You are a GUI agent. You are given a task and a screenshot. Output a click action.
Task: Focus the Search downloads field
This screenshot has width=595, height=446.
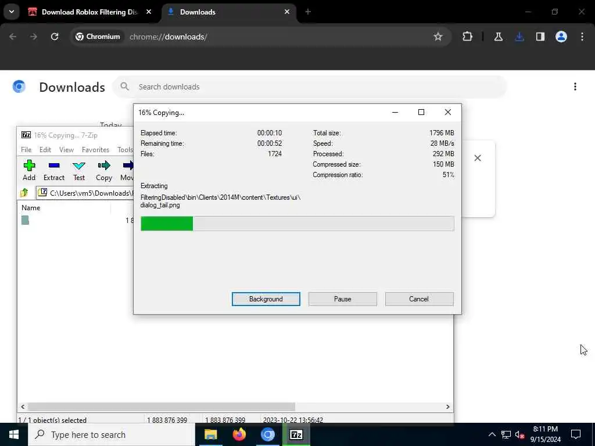pyautogui.click(x=309, y=87)
